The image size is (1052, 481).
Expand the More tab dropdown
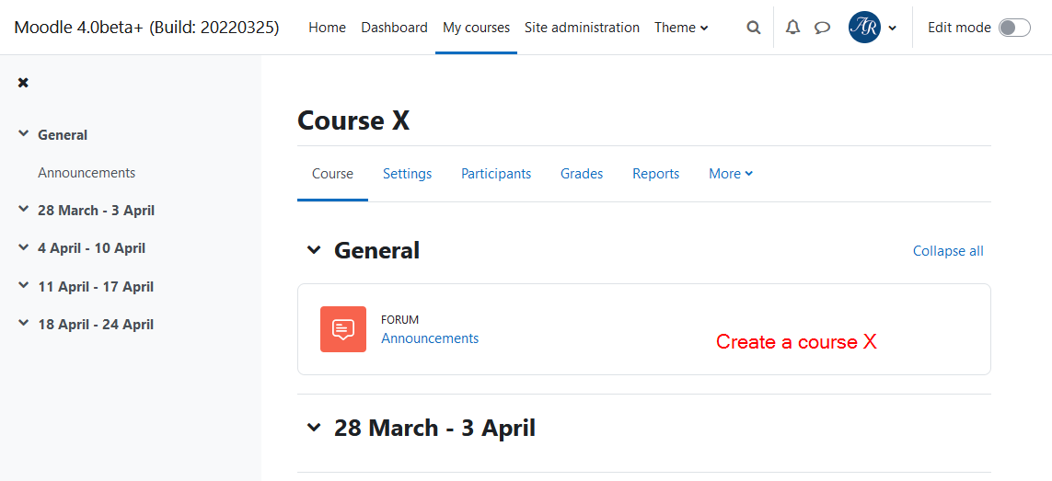tap(731, 174)
